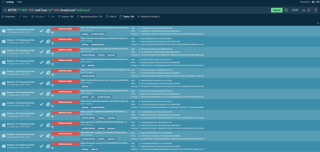Click the Windows logo of the 21:57 task

tap(3, 41)
